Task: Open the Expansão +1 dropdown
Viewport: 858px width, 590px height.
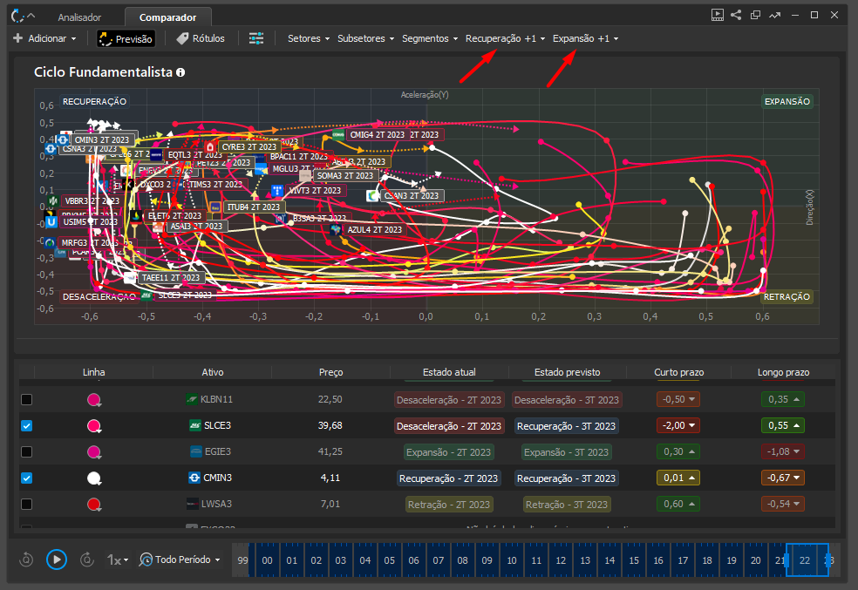Action: coord(585,38)
